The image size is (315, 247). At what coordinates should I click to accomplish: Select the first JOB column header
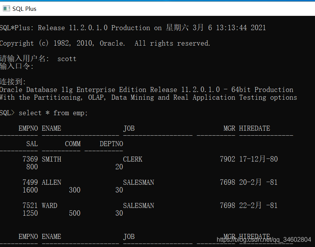[x=129, y=128]
